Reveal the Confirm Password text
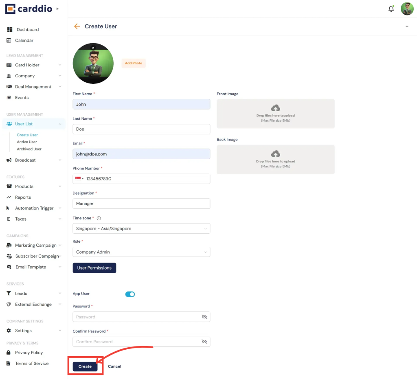Screen dimensions: 417x379 204,342
